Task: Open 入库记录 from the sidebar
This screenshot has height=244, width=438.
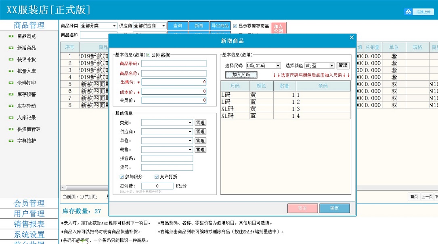Action: coord(26,118)
